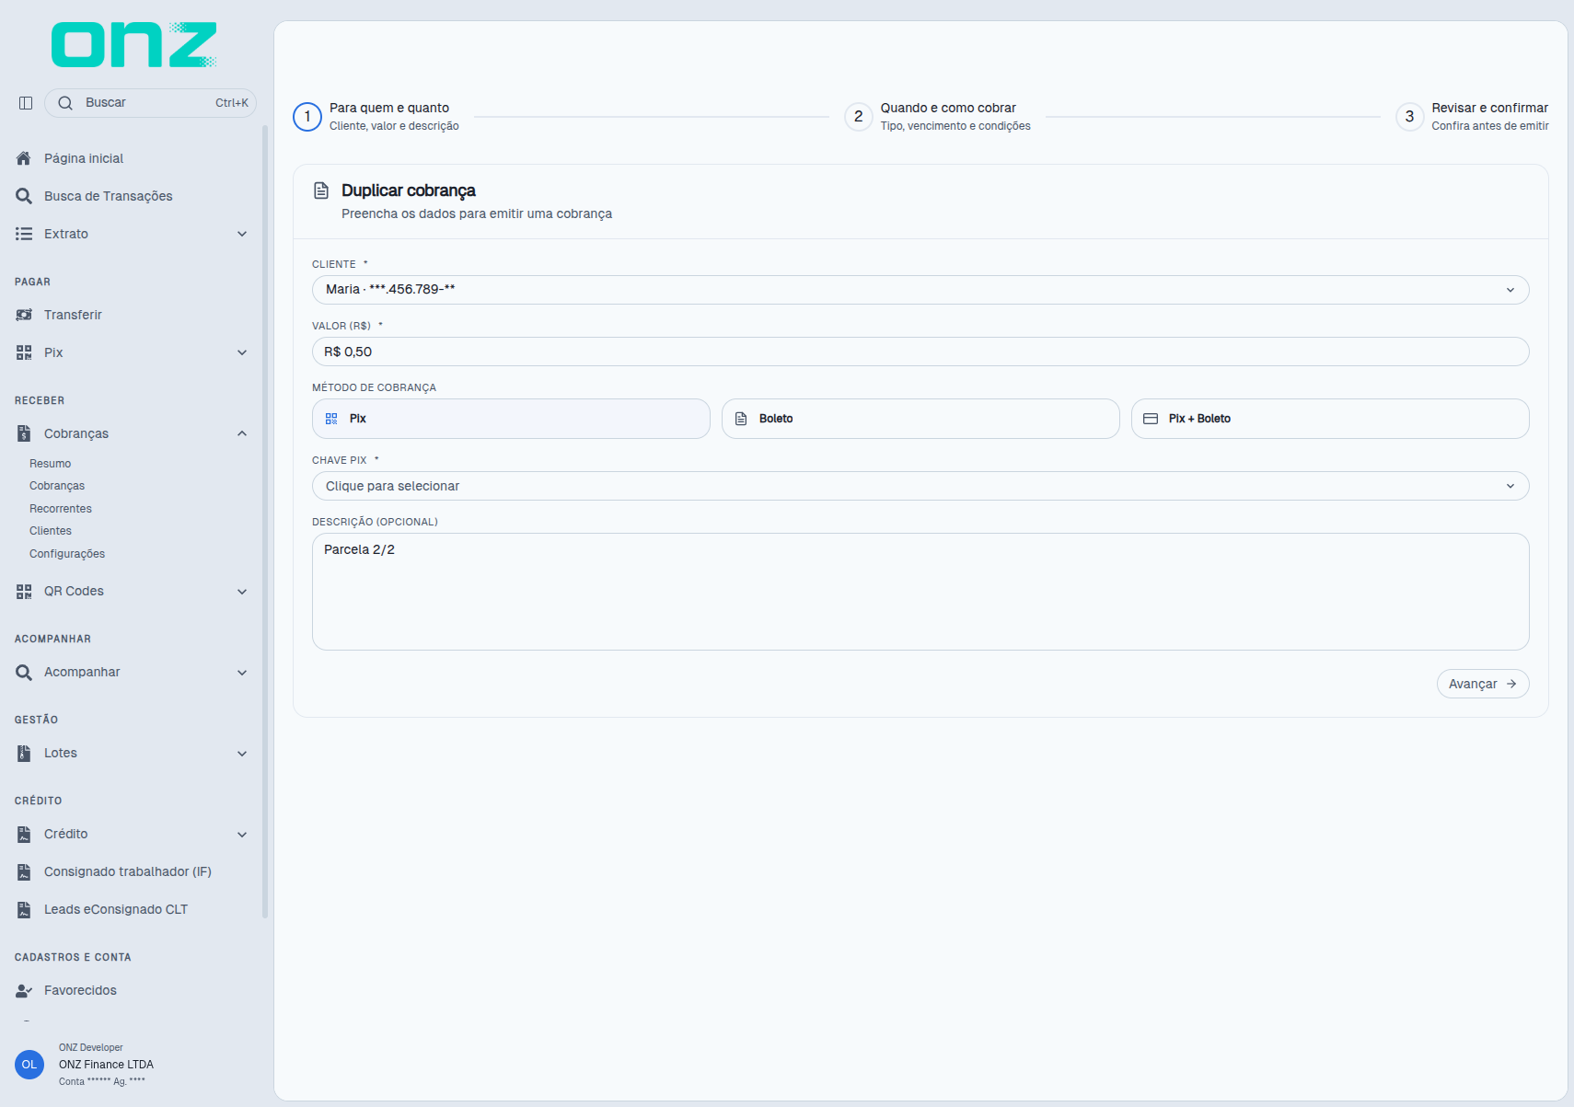Click the QR Codes icon
1574x1107 pixels.
click(24, 591)
